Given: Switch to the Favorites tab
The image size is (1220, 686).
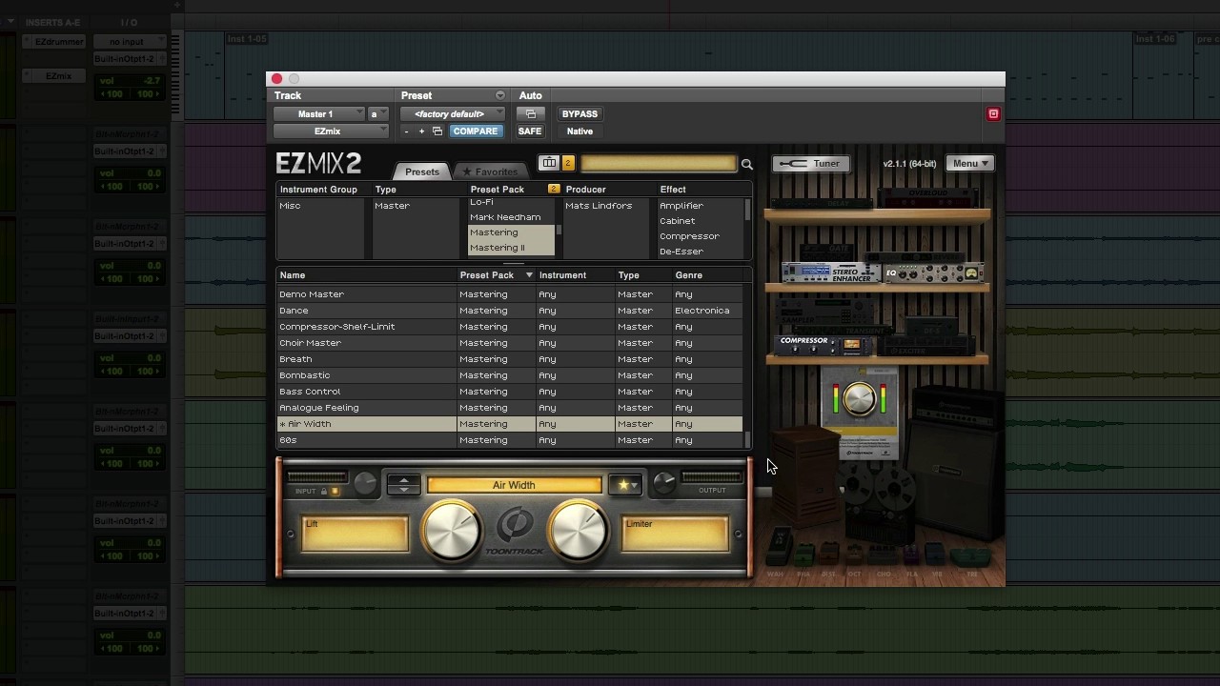Looking at the screenshot, I should click(490, 171).
